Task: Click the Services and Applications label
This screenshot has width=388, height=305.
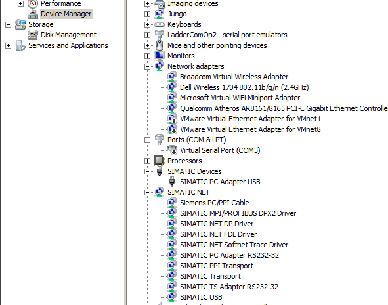Action: click(x=68, y=45)
